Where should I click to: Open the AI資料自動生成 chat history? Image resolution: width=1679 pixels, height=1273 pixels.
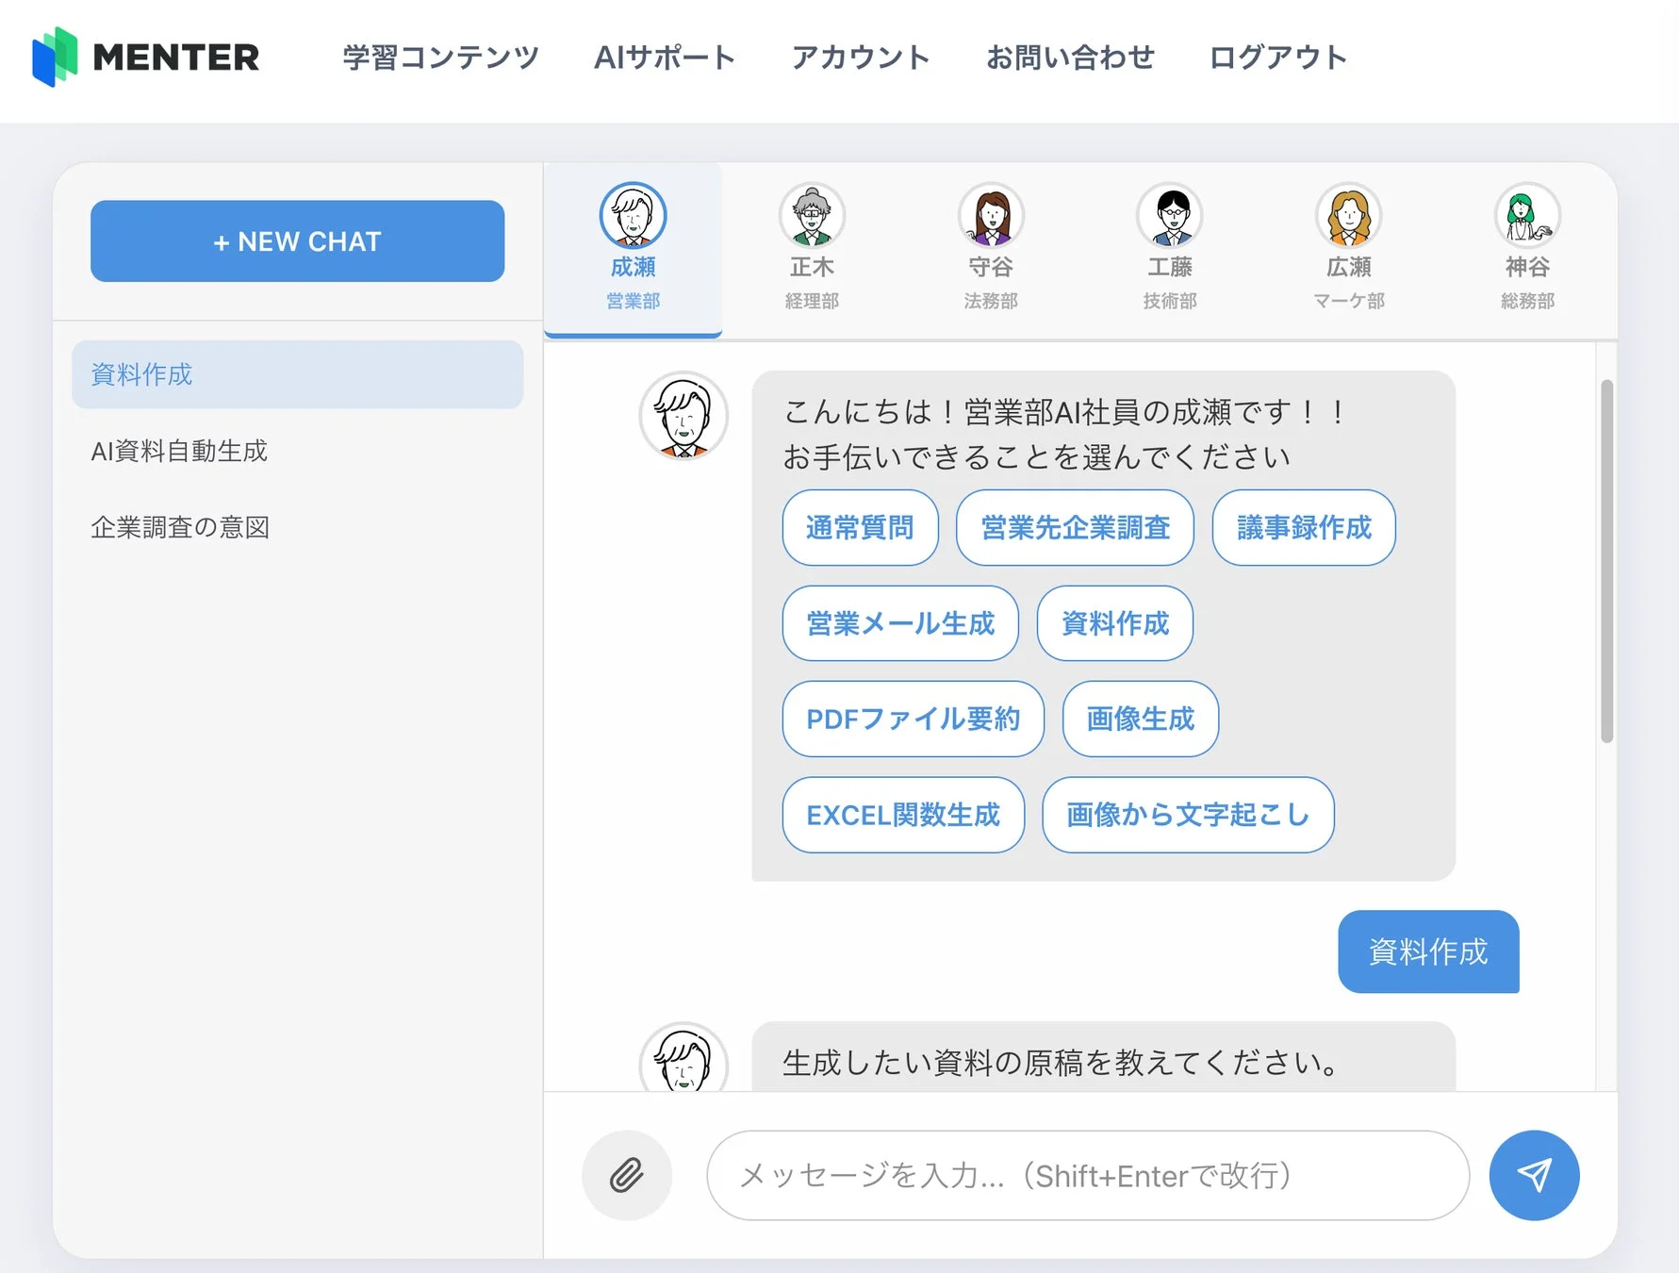[x=178, y=451]
